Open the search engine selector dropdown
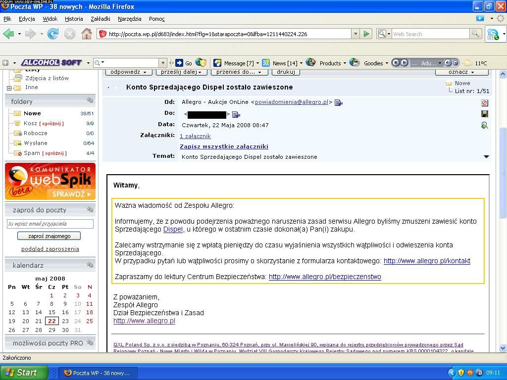The width and height of the screenshot is (507, 380). tap(384, 34)
